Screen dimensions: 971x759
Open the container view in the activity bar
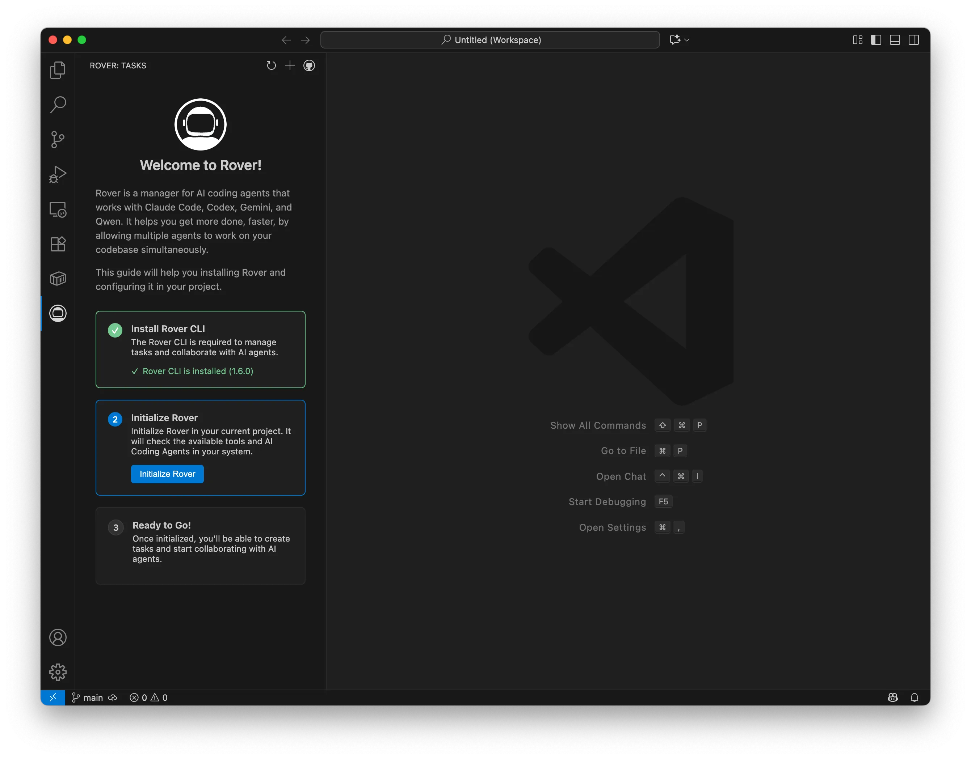click(58, 278)
